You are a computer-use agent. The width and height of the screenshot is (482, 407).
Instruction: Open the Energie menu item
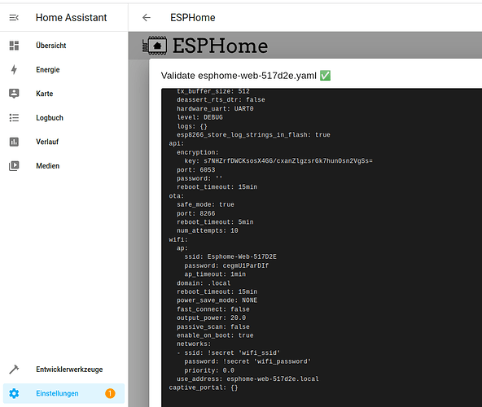tap(64, 69)
